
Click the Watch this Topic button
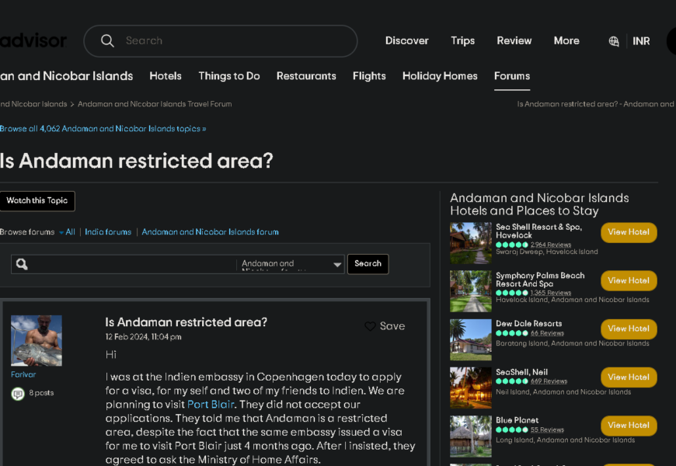click(37, 201)
